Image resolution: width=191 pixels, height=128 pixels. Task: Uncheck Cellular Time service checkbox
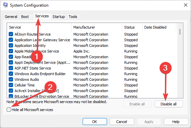coord(11,85)
